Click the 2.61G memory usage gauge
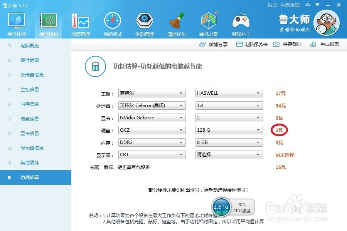 click(x=221, y=207)
